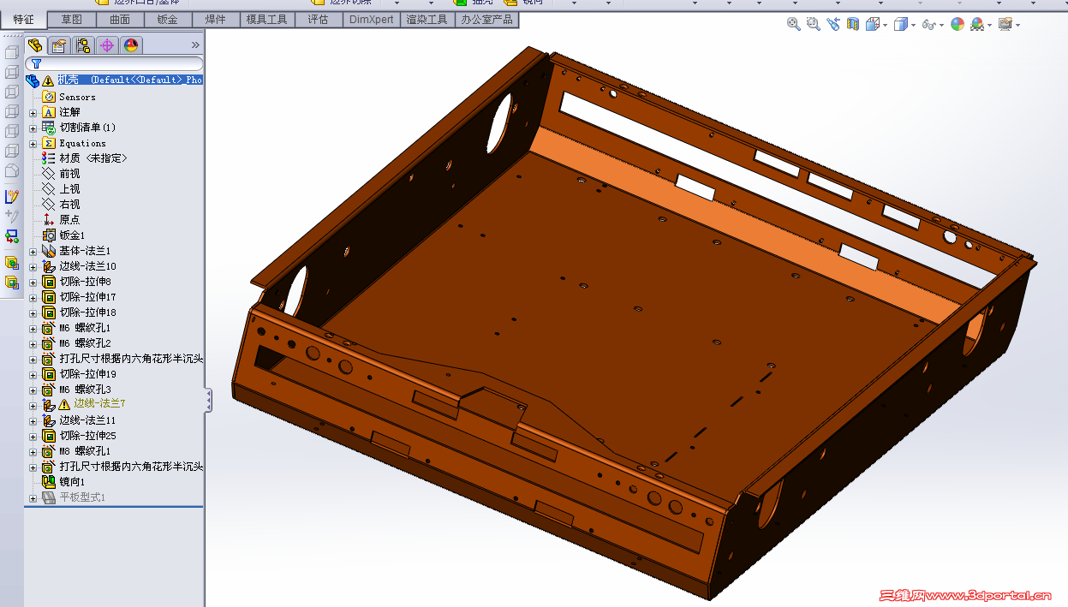Screen dimensions: 1068x607
Task: Select the 前视 front plane
Action: [69, 174]
